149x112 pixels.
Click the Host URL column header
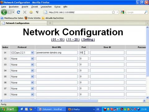coord(57,47)
